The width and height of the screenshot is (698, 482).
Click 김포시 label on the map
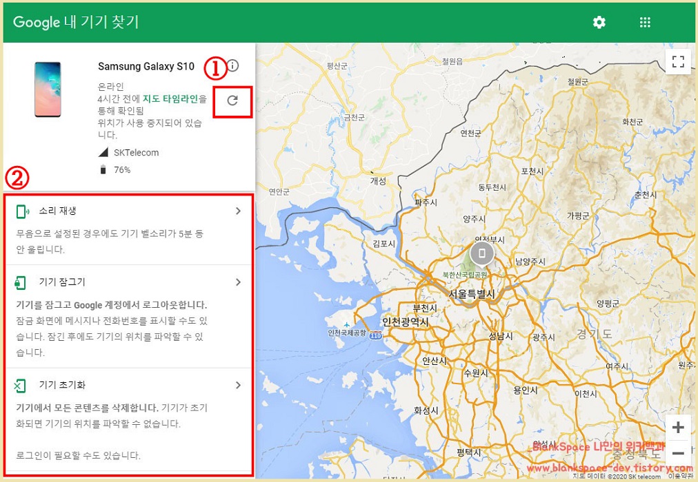[383, 244]
